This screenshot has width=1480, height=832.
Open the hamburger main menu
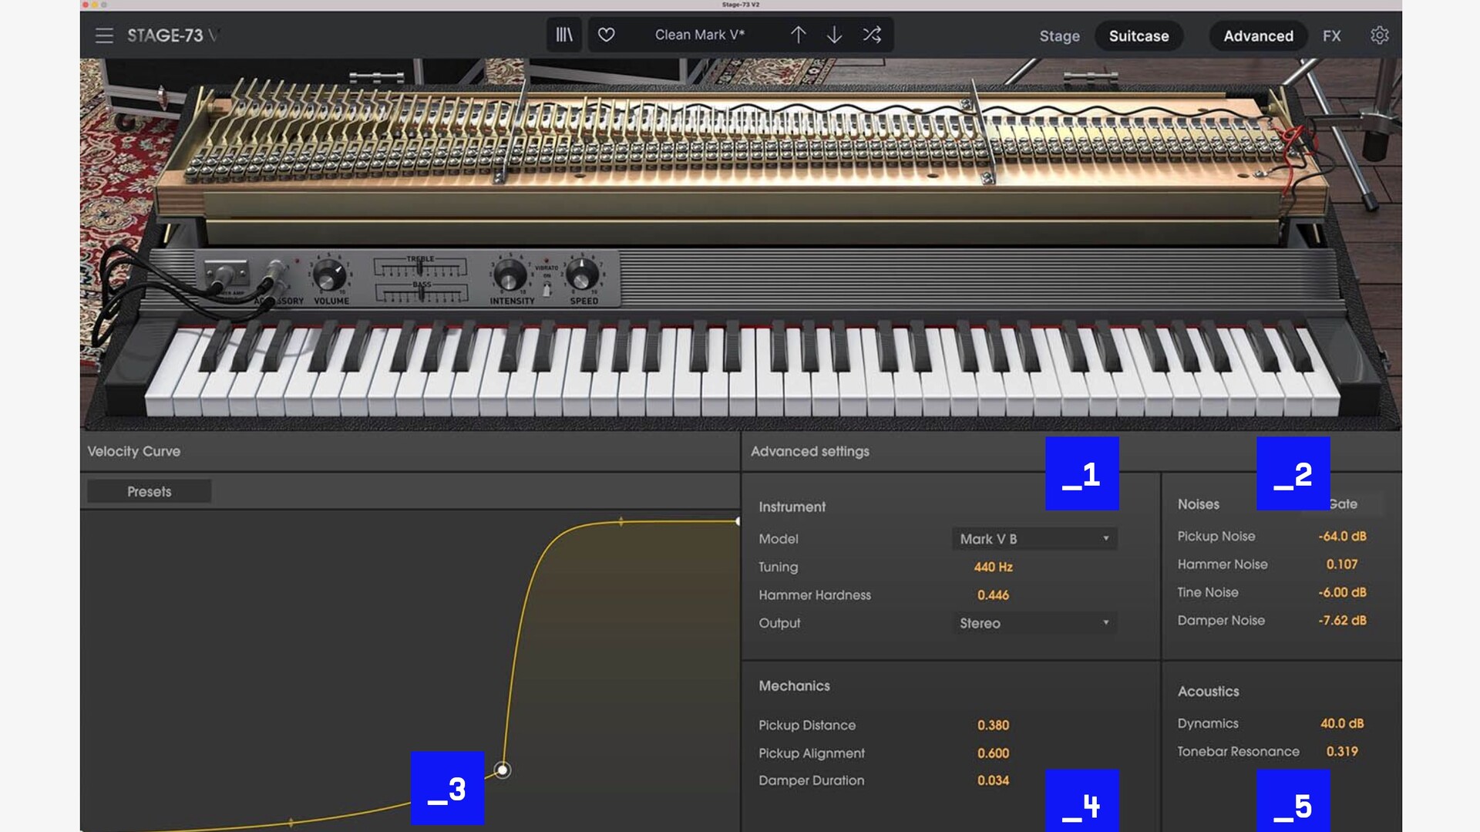(x=104, y=35)
